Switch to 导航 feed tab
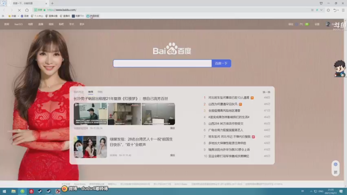The image size is (347, 195). pyautogui.click(x=100, y=92)
